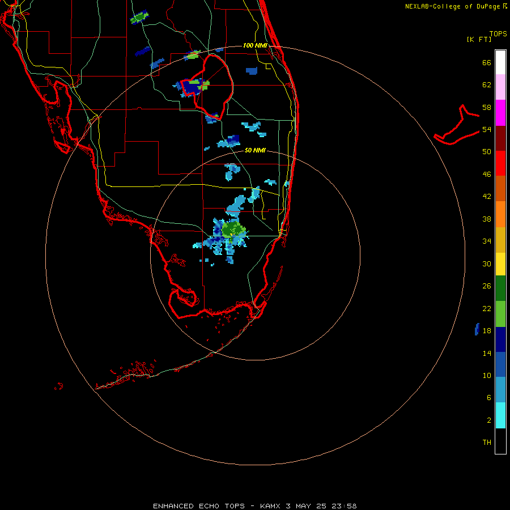This screenshot has width=510, height=510.
Task: Click the 46 scale value
Action: tap(487, 175)
